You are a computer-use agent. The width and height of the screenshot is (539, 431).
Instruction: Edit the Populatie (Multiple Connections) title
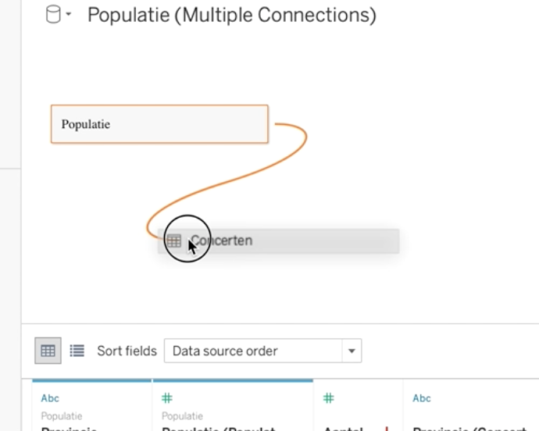click(231, 15)
